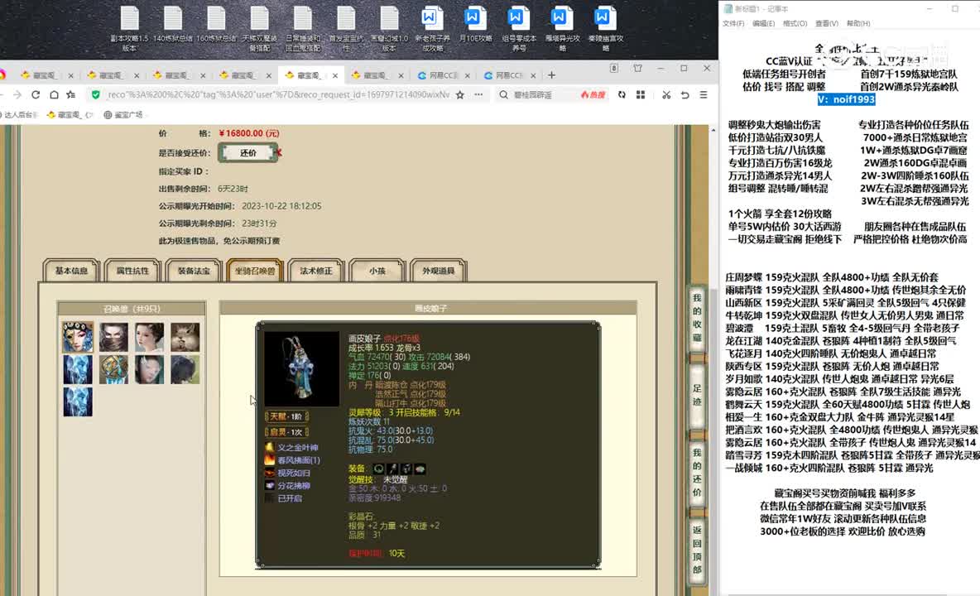
Task: Open a new browser tab
Action: click(x=551, y=75)
